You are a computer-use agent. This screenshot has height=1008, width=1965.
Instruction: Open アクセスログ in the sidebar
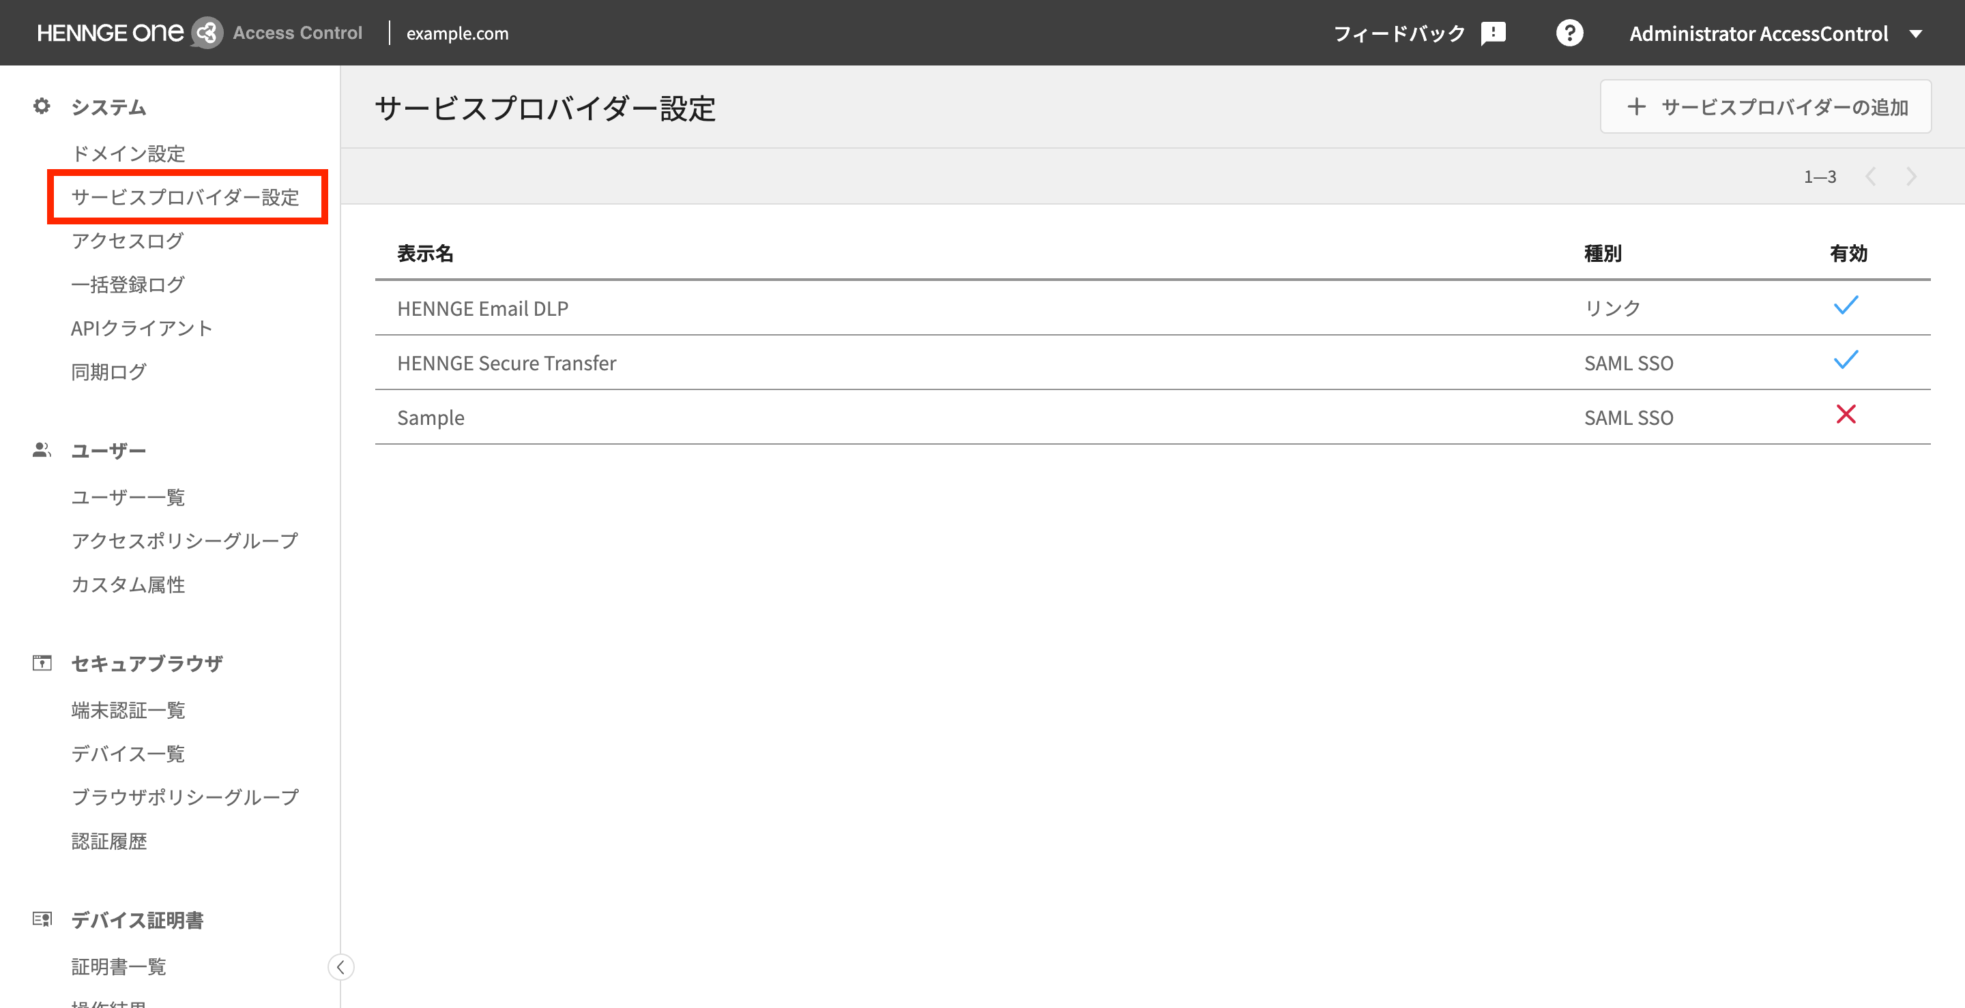128,240
